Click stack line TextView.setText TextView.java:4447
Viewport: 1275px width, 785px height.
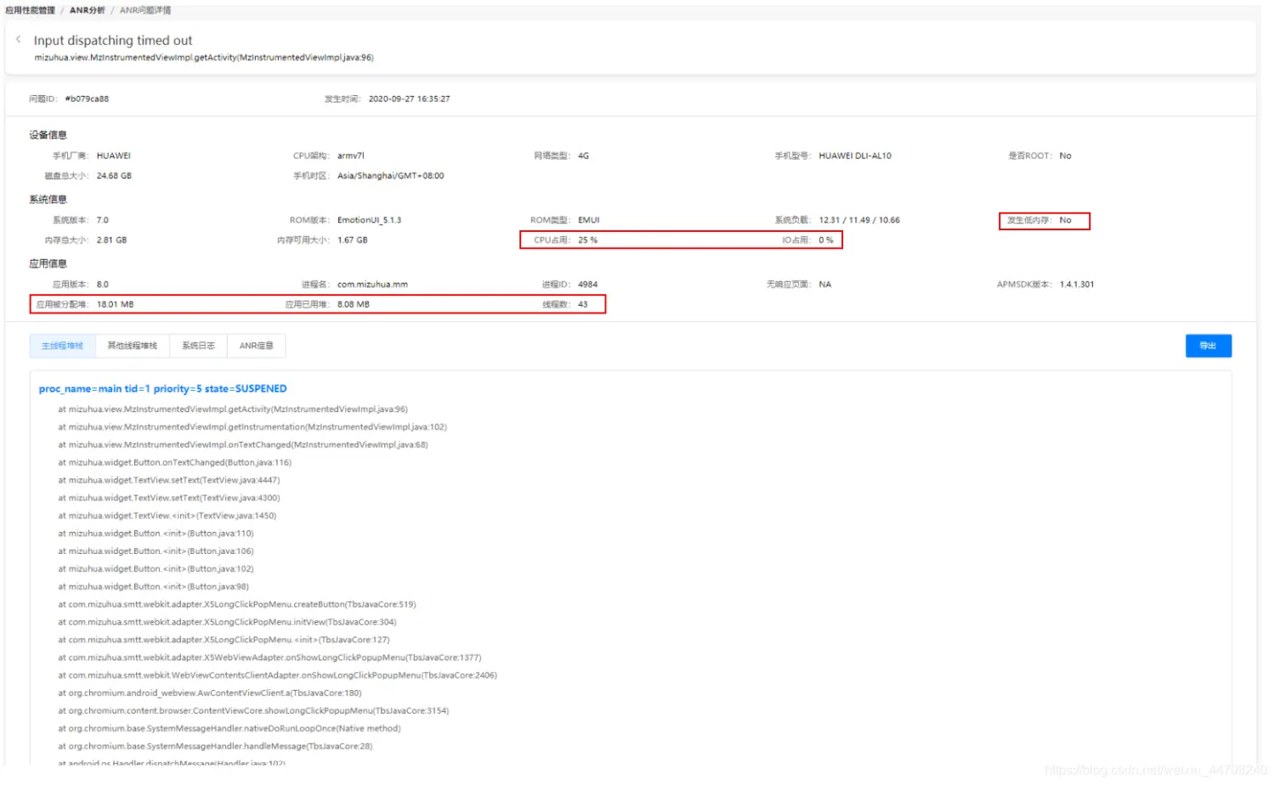click(168, 481)
